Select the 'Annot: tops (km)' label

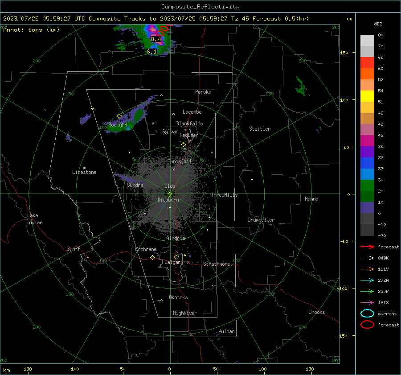click(31, 30)
